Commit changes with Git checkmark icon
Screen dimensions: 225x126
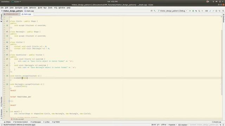coord(213,11)
